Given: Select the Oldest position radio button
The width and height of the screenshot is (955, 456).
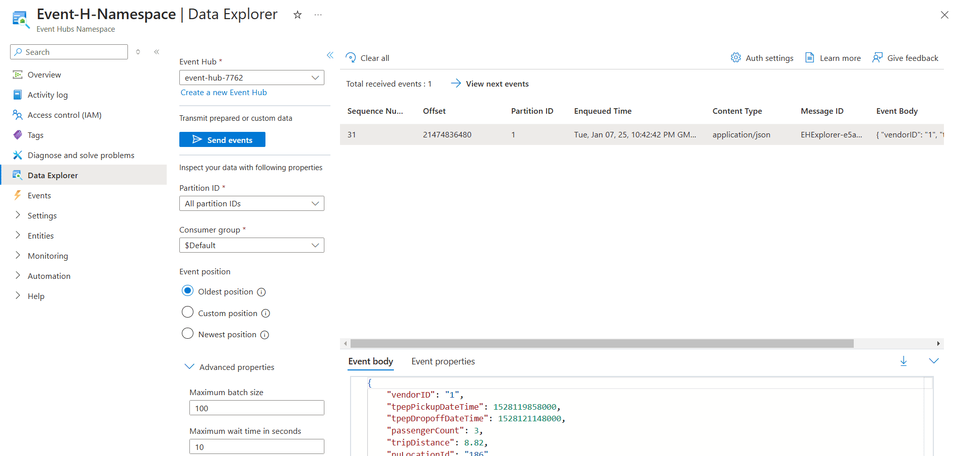Looking at the screenshot, I should tap(187, 291).
